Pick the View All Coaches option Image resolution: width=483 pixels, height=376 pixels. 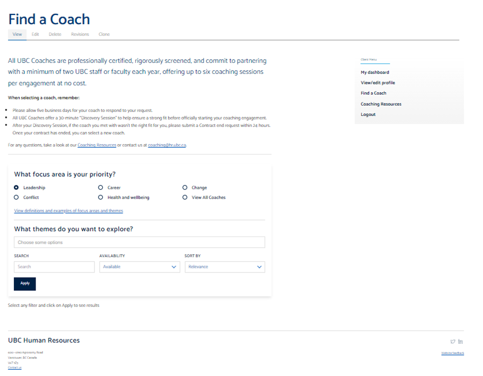(185, 197)
